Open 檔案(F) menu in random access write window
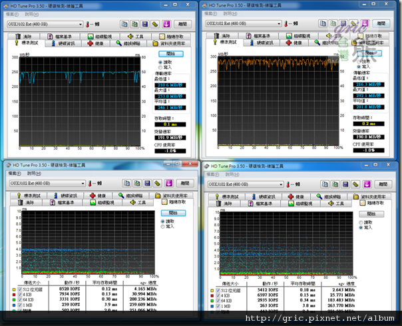The width and height of the screenshot is (402, 326). (x=212, y=174)
